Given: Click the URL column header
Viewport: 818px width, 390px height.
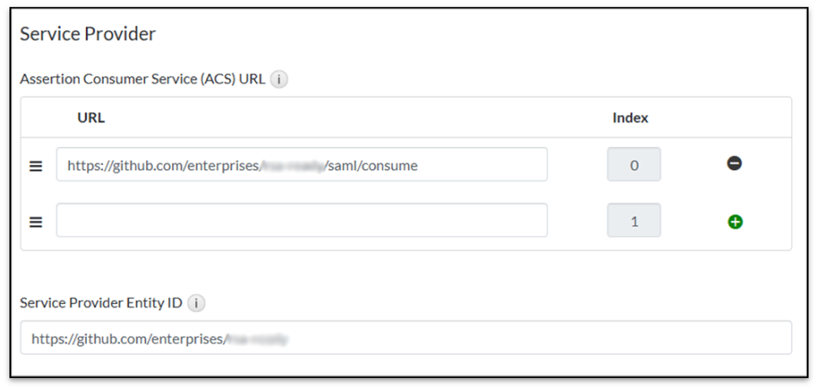Looking at the screenshot, I should pos(91,118).
